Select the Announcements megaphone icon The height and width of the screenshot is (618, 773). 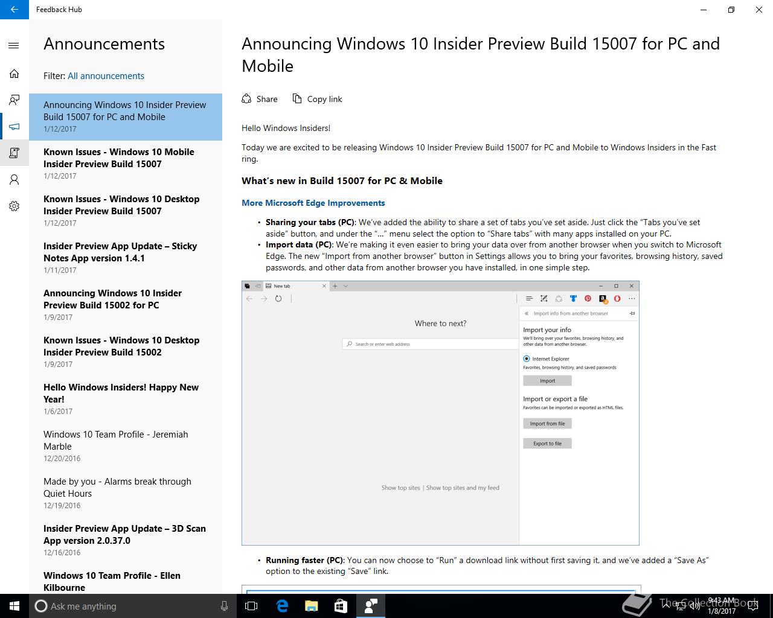(x=14, y=127)
